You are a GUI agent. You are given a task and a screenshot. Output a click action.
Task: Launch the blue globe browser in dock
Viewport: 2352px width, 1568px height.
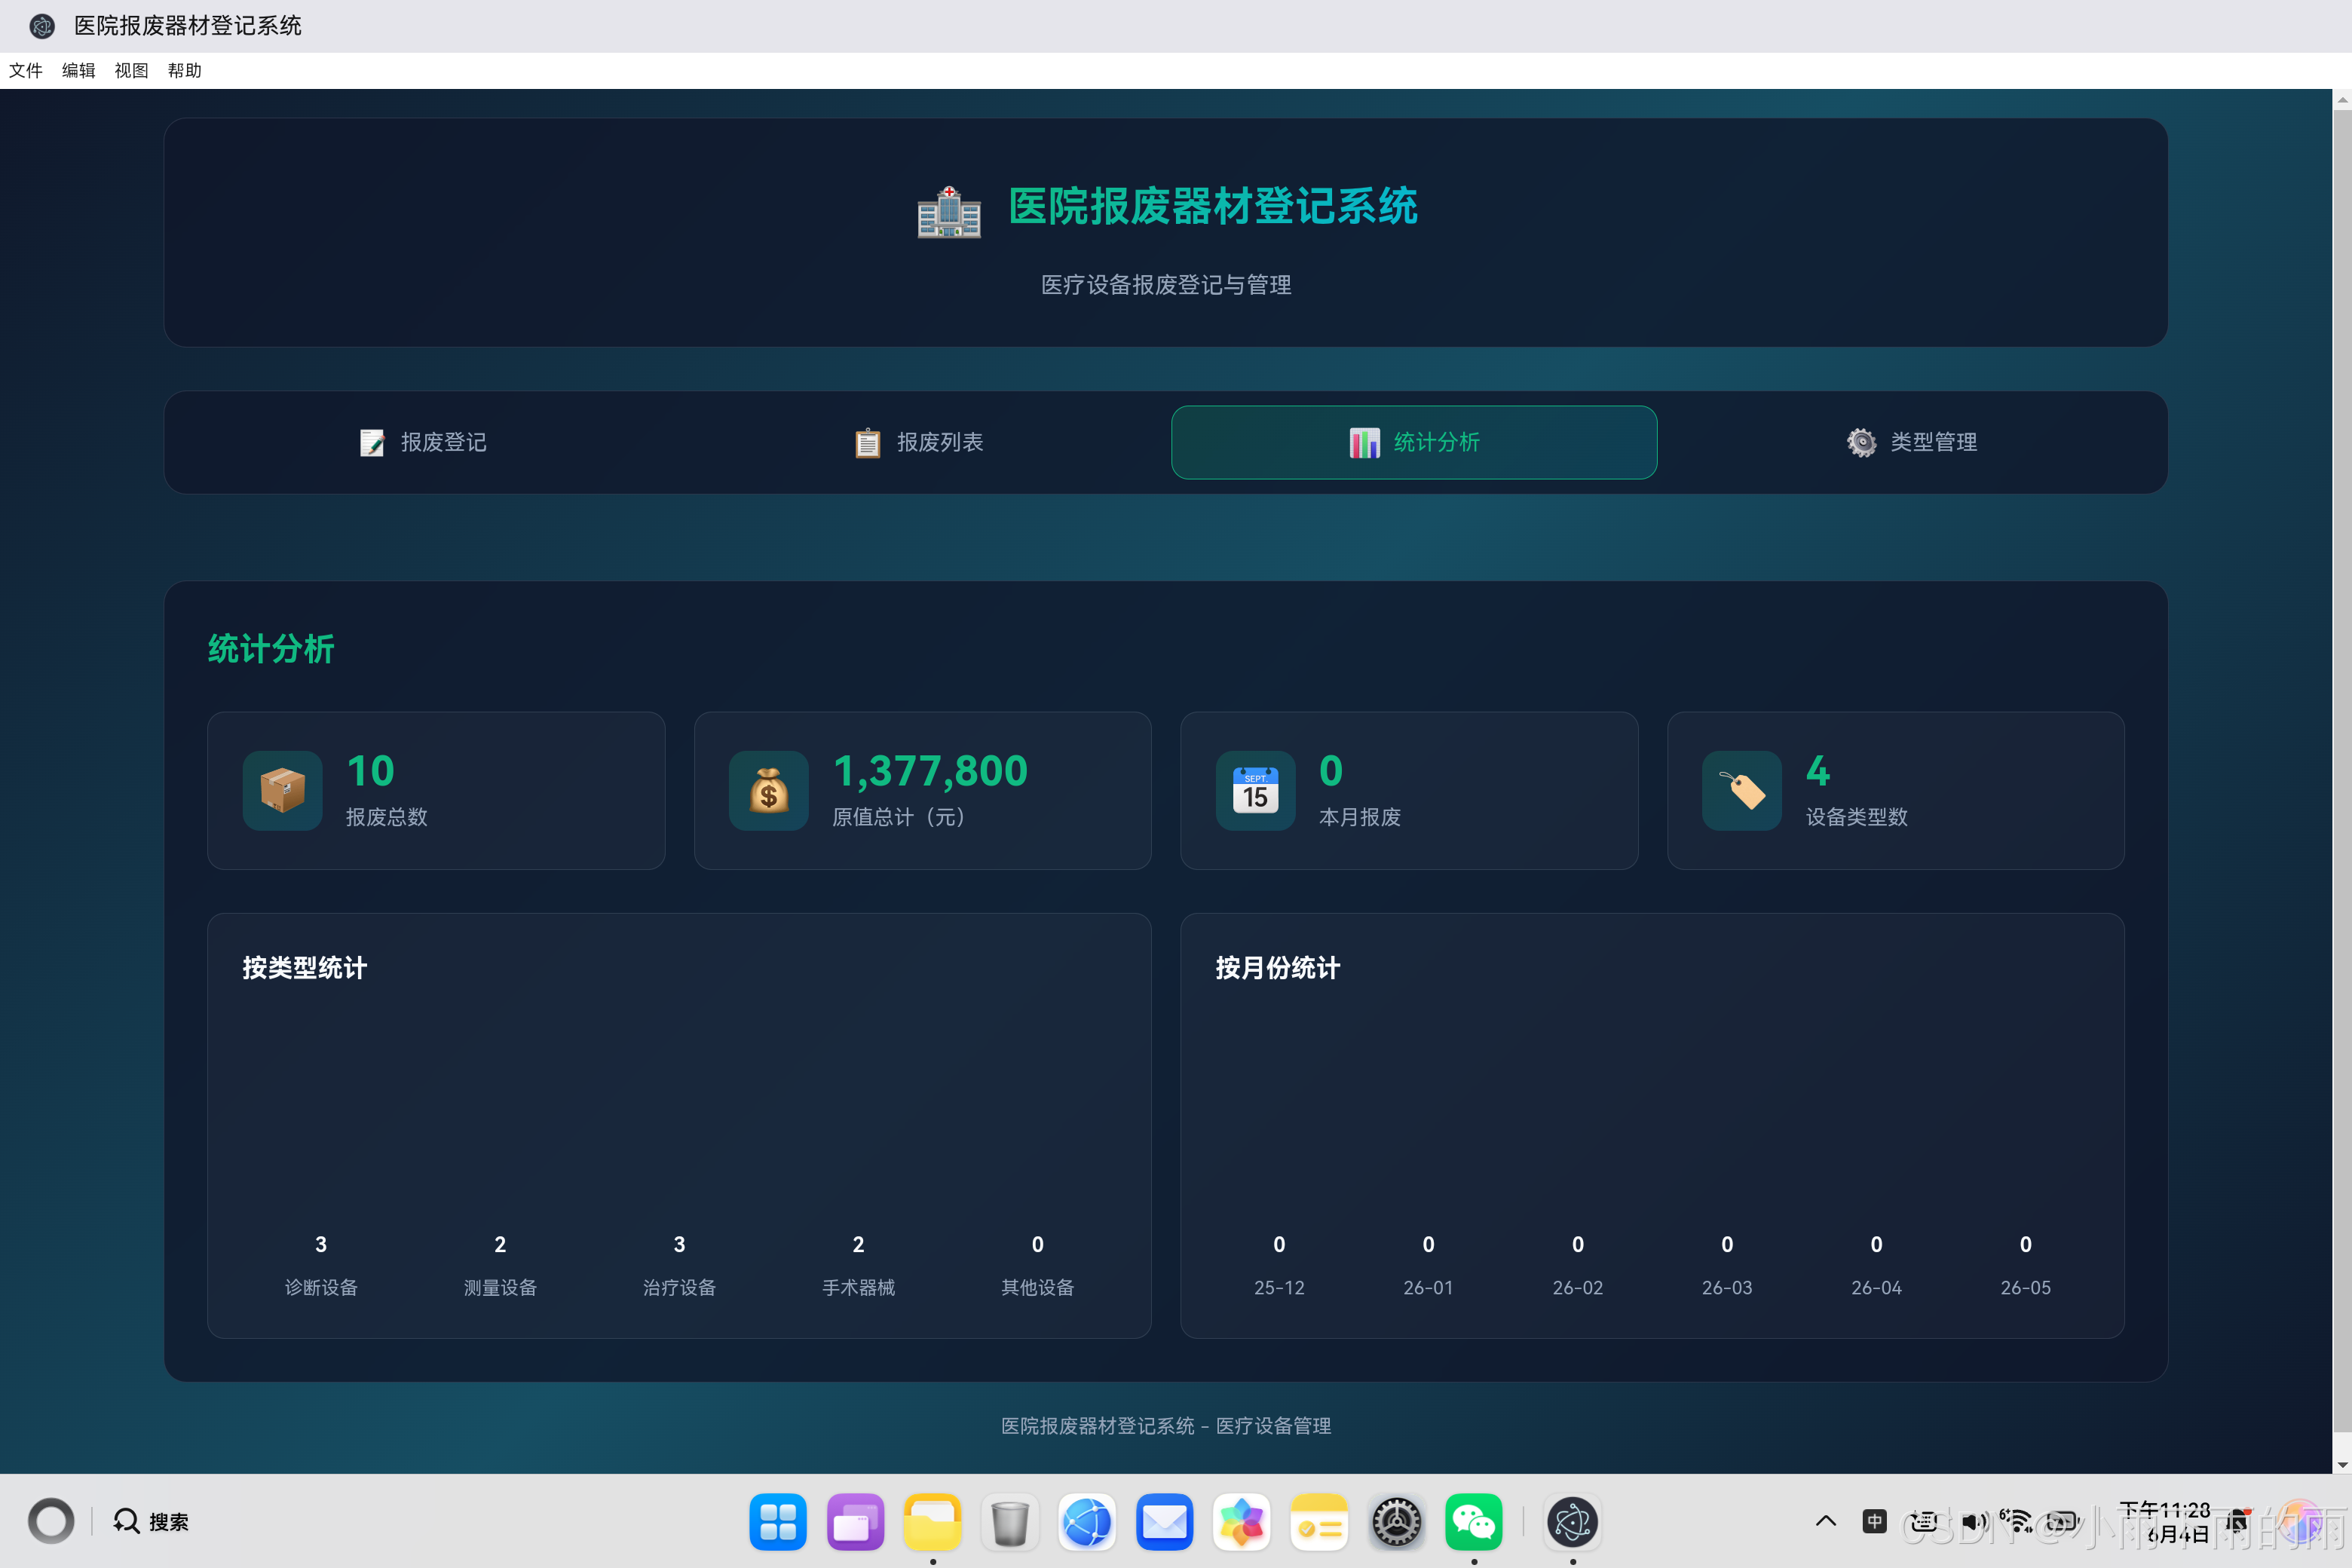pyautogui.click(x=1087, y=1521)
